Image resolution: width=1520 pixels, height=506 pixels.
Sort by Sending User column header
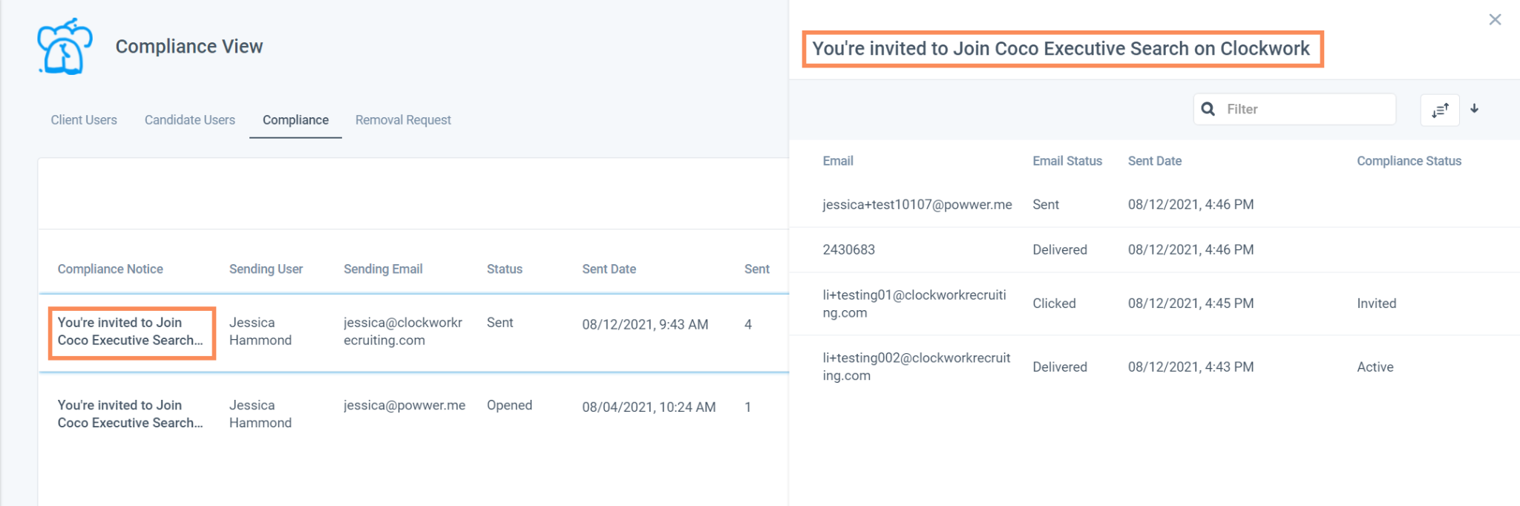click(266, 269)
